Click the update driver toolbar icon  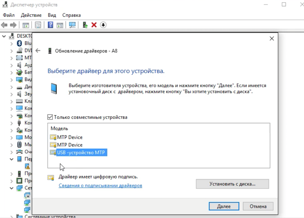[x=85, y=25]
